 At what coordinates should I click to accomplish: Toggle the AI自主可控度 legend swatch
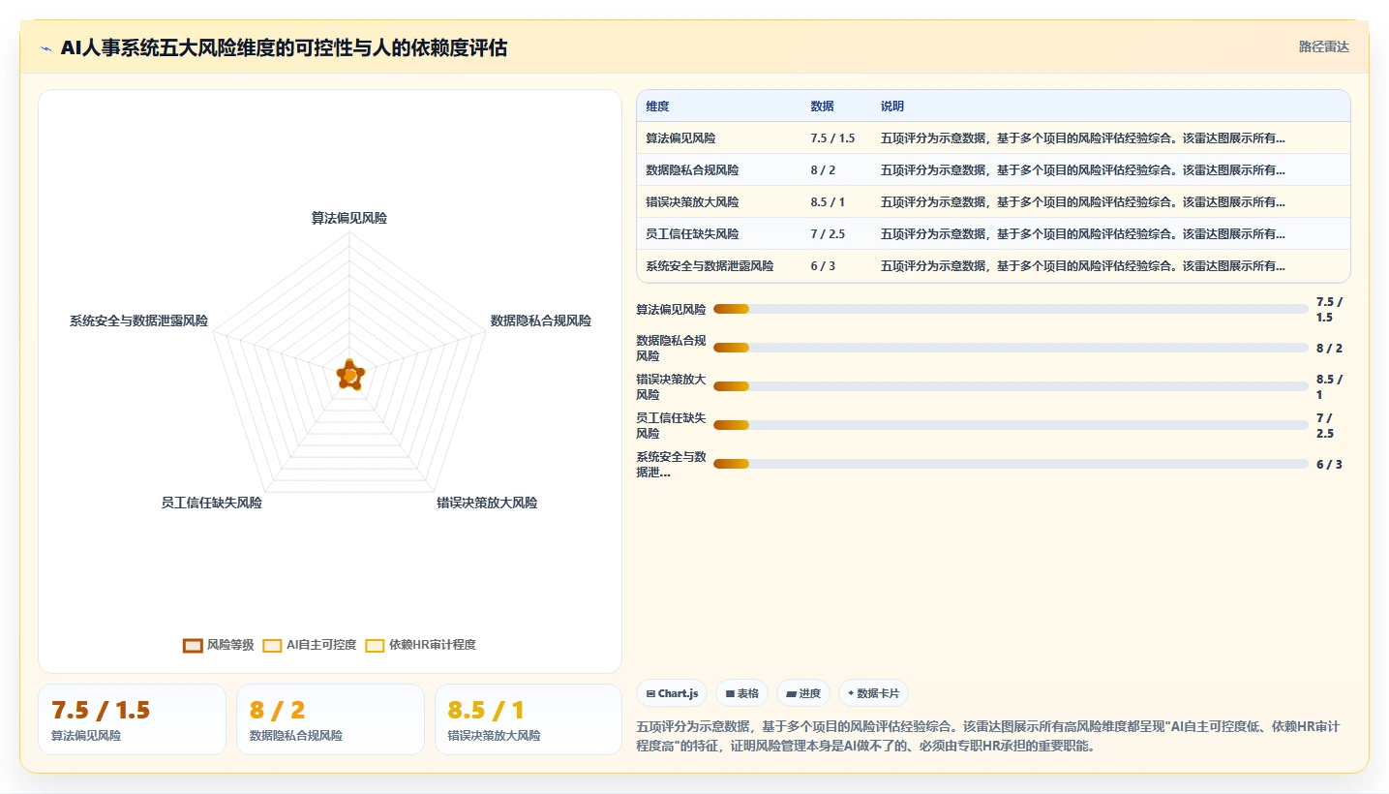pos(272,645)
